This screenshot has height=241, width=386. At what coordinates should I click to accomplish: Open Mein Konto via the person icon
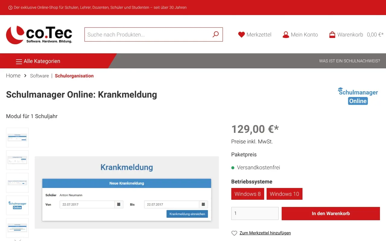[286, 34]
